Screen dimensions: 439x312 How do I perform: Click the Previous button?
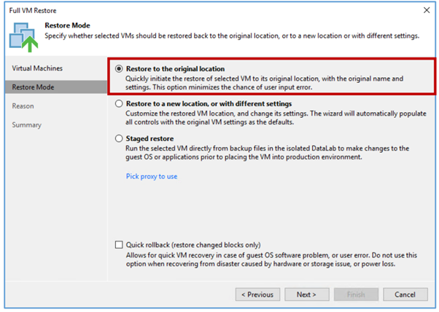click(257, 295)
